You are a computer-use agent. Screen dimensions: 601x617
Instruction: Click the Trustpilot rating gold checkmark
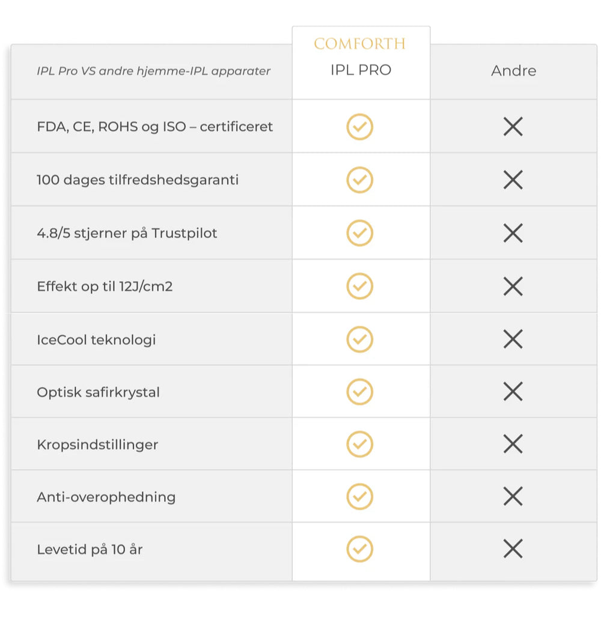[359, 233]
